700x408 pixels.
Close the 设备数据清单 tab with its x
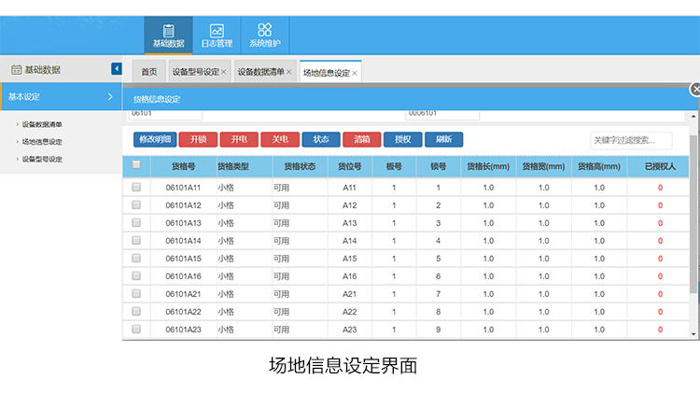pyautogui.click(x=289, y=72)
